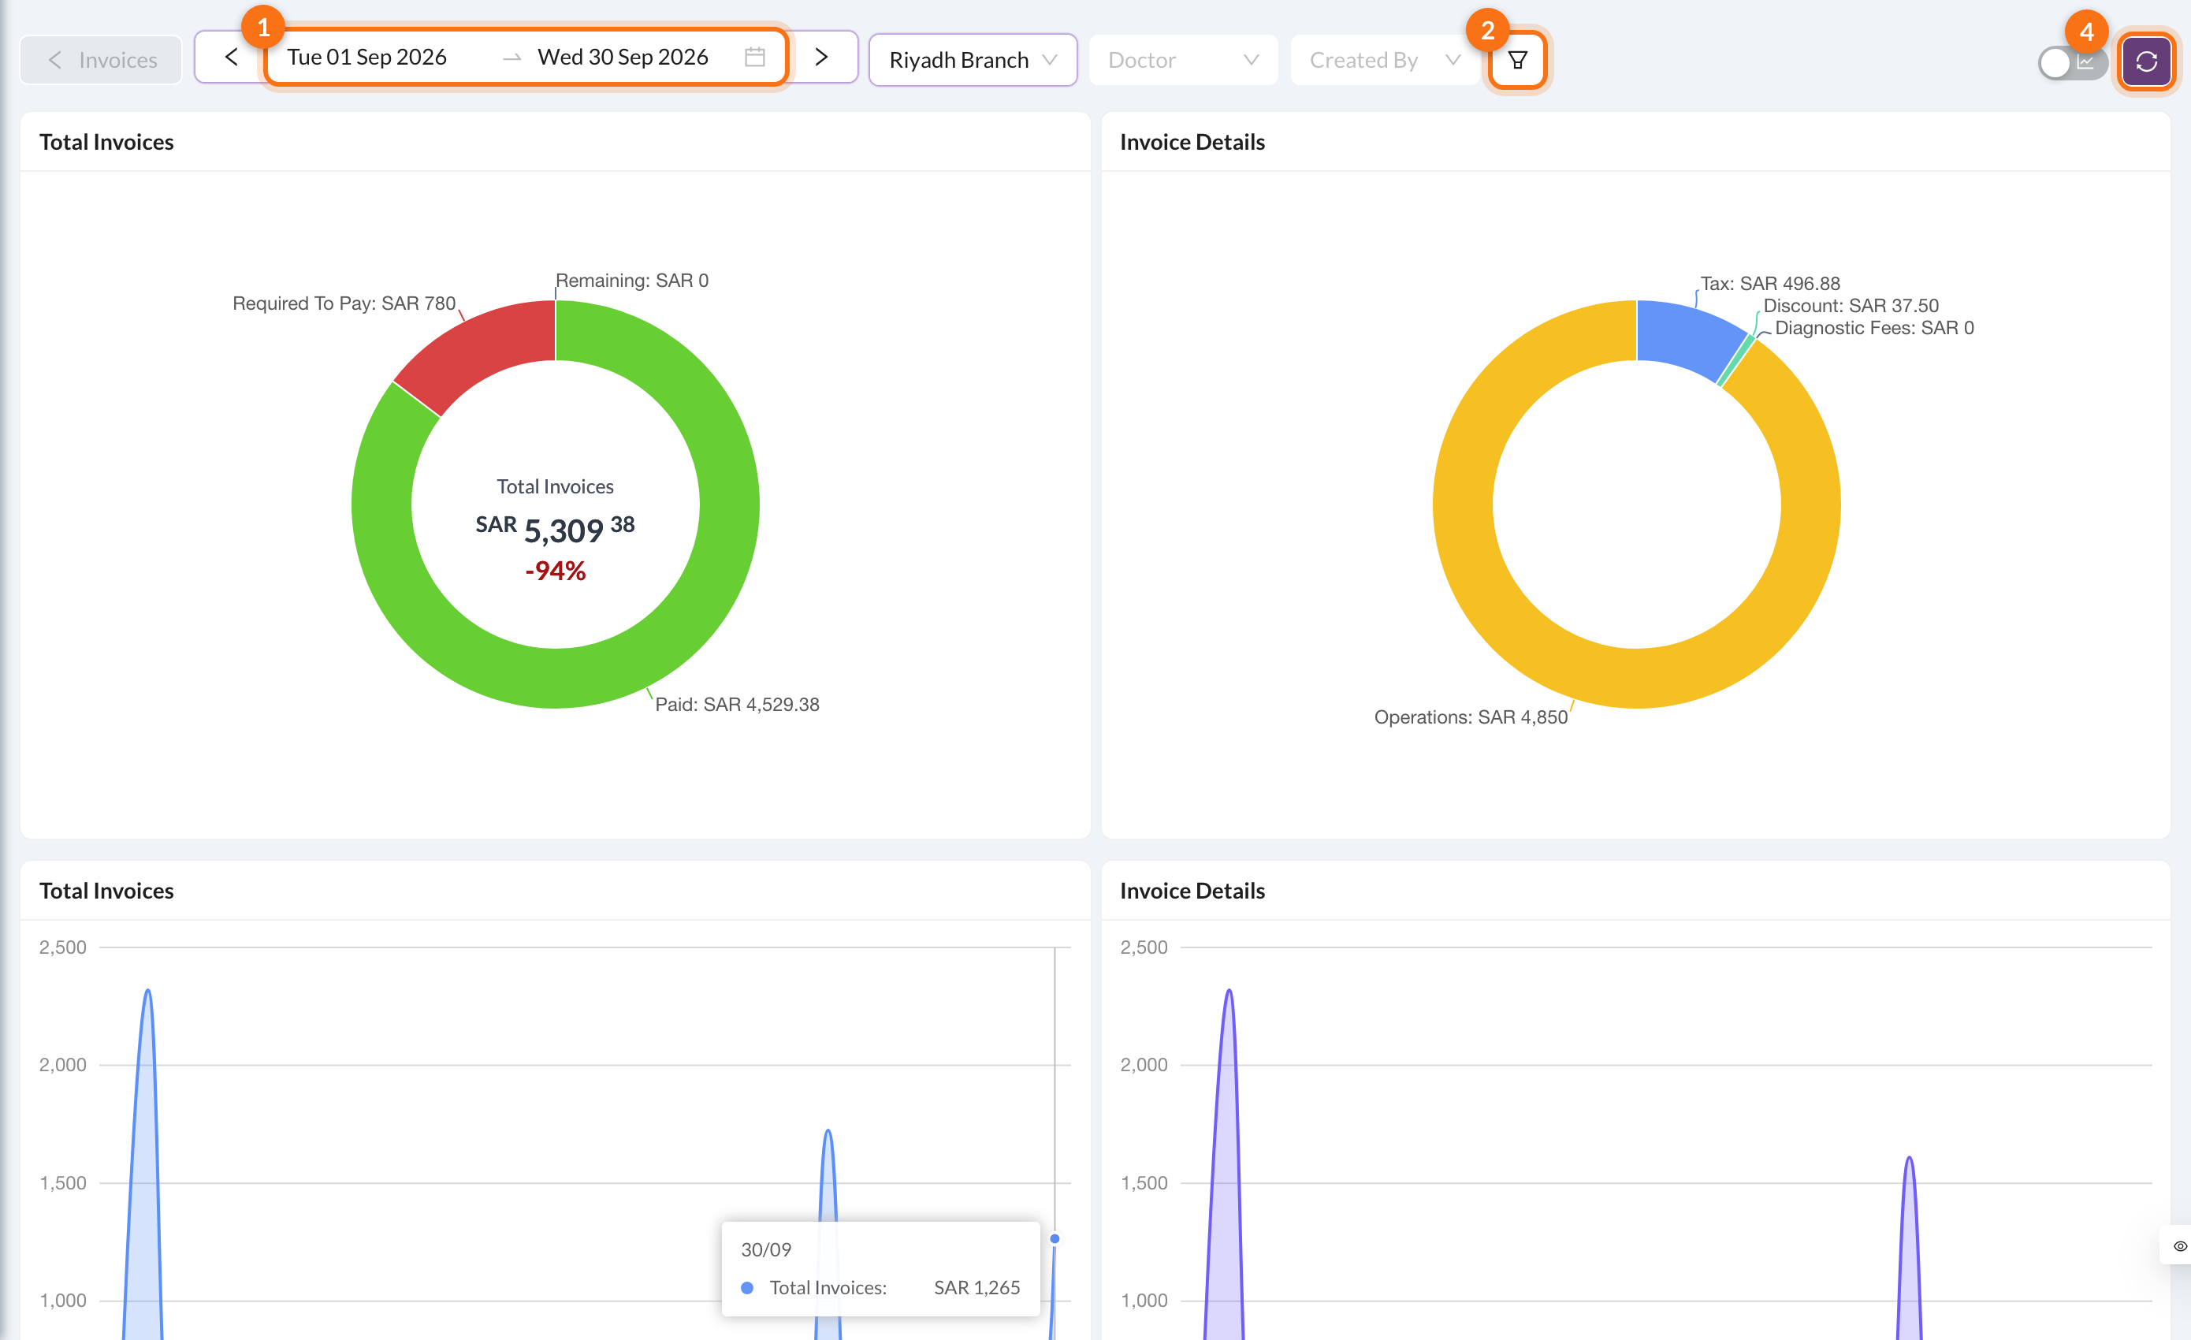Click the filter funnel icon

point(1518,60)
